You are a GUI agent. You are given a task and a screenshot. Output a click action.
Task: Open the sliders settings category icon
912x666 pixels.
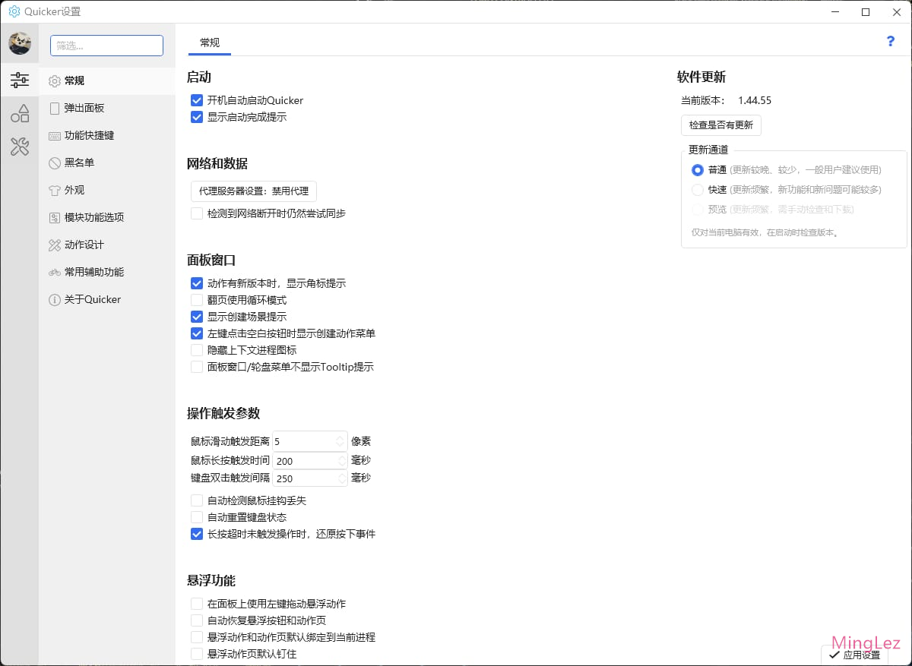pos(20,80)
